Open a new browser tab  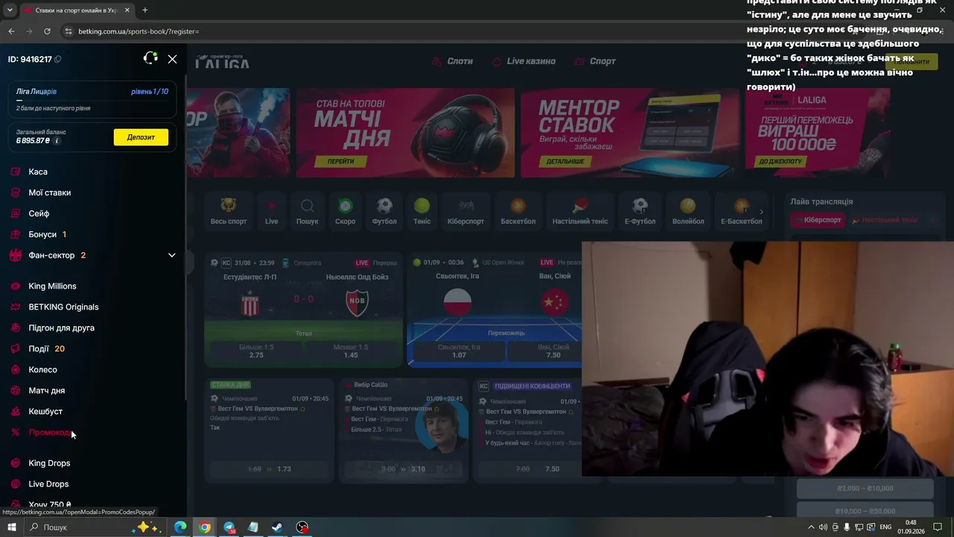145,10
